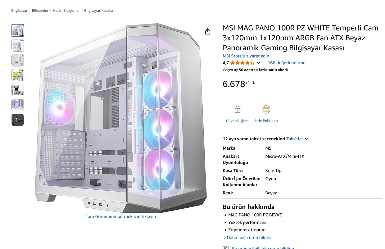This screenshot has width=385, height=249.
Task: Visit the MSI Store link
Action: (246, 56)
